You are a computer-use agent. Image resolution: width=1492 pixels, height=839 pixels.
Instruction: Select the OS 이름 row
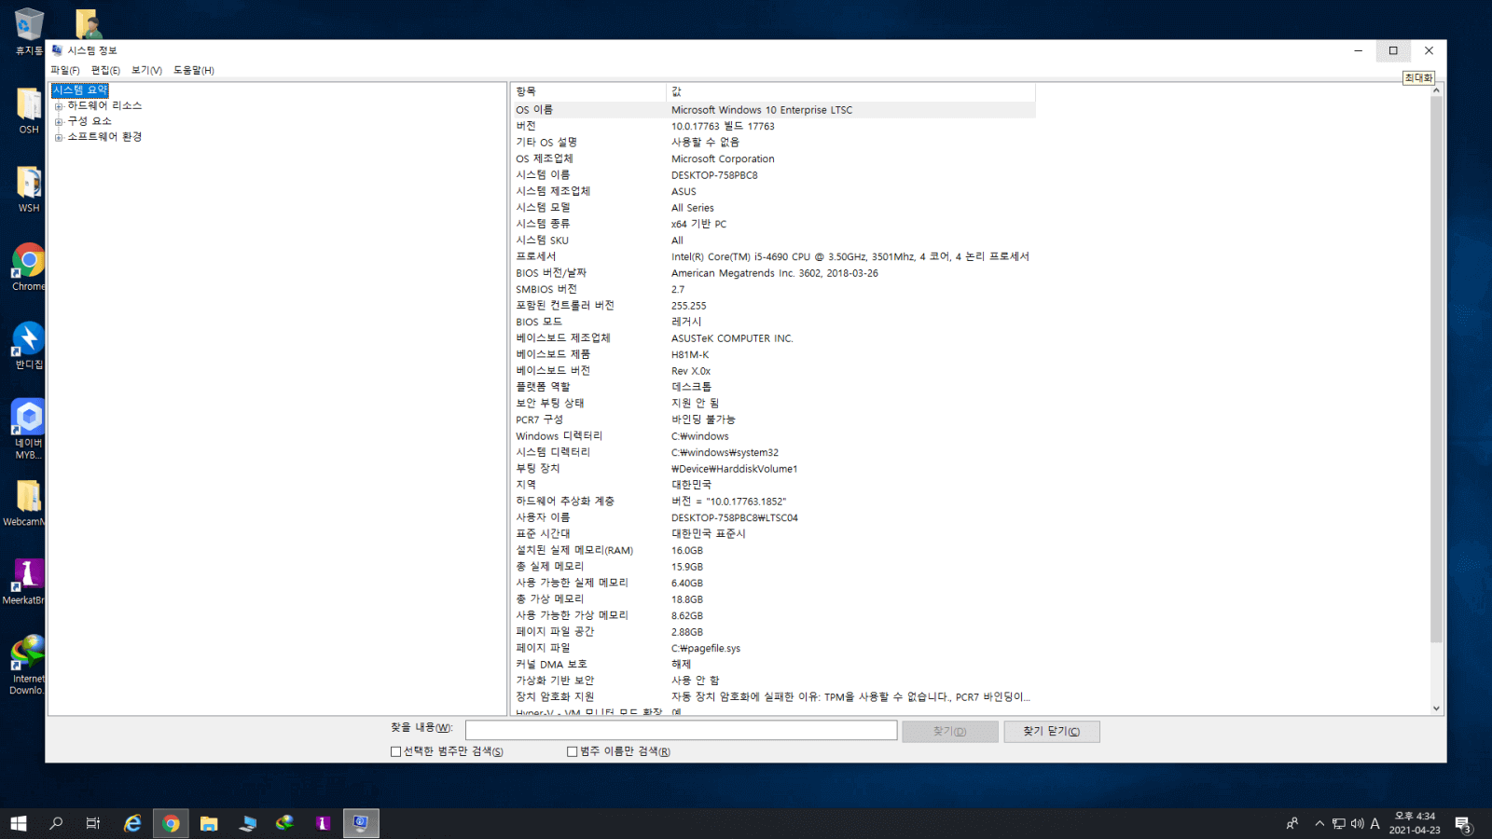pos(773,110)
